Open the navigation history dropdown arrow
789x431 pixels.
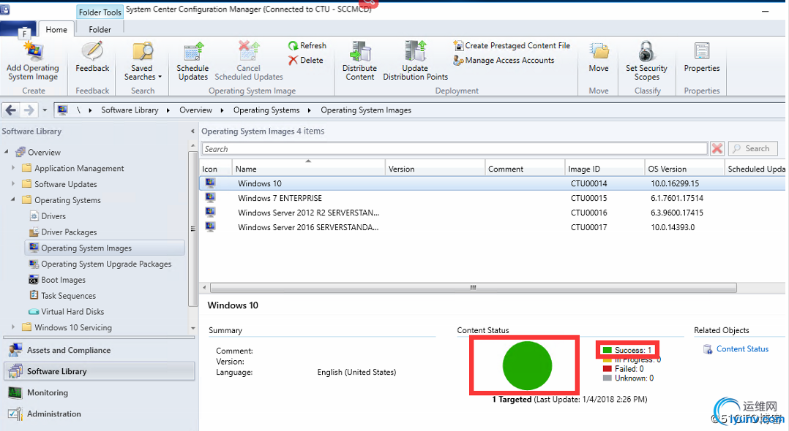pyautogui.click(x=45, y=110)
